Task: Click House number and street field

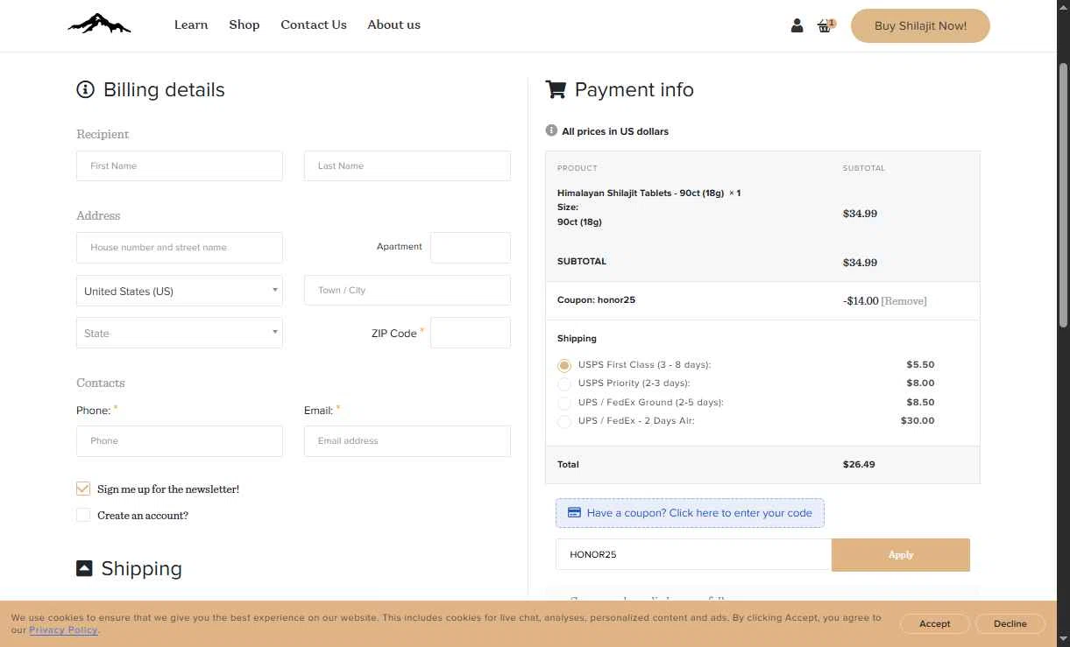Action: [180, 248]
